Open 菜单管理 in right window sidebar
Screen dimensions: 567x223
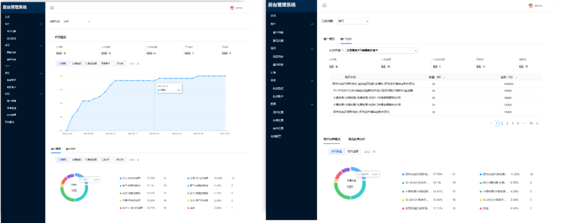(x=278, y=120)
